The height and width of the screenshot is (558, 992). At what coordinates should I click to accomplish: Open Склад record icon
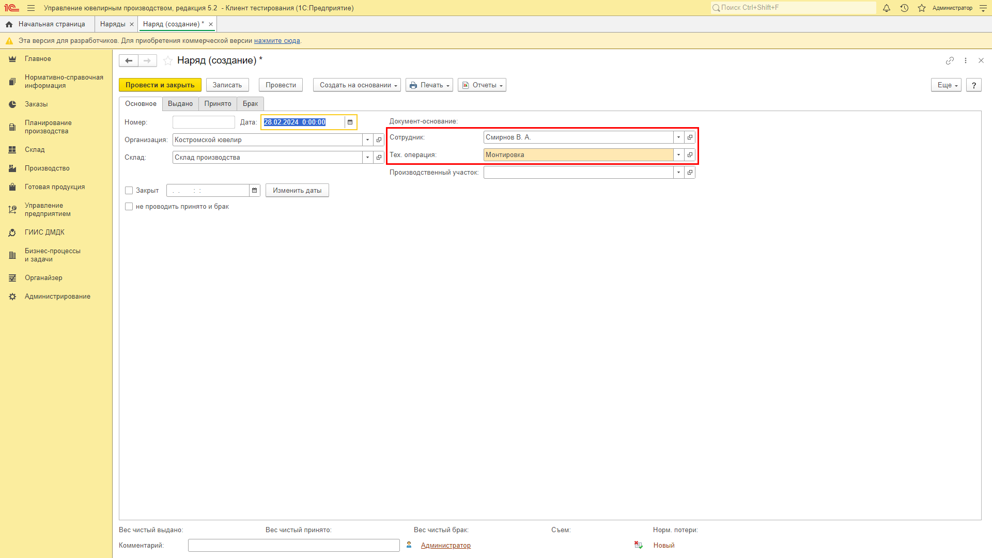tap(379, 158)
